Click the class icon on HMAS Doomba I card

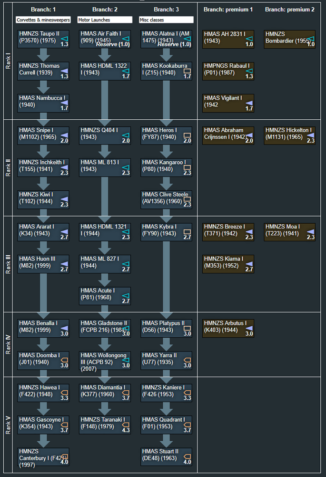(64, 360)
